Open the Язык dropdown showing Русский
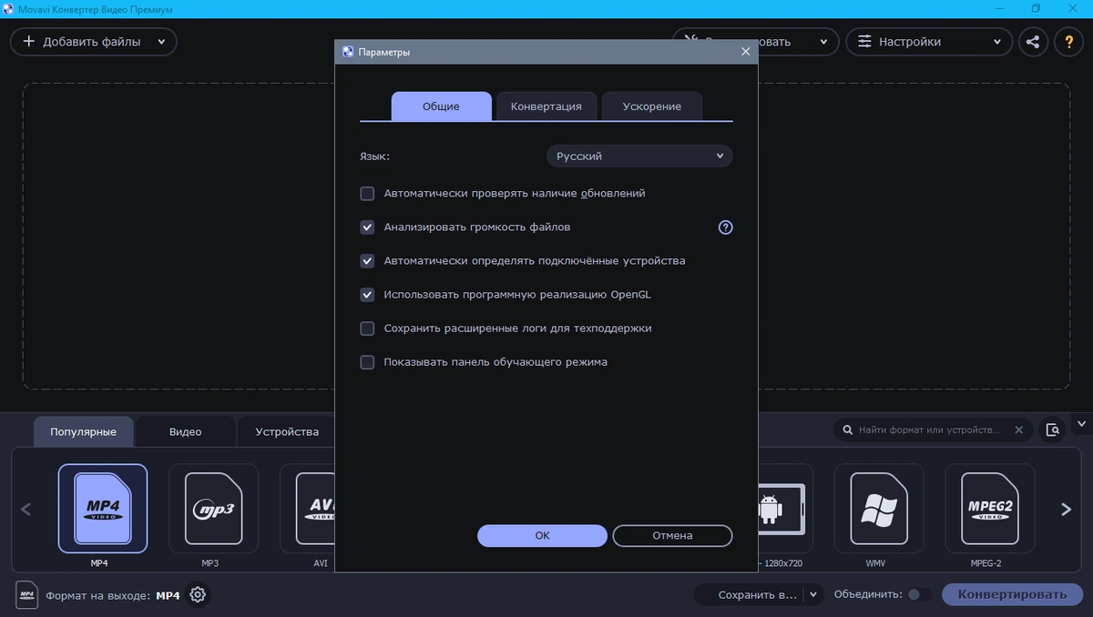This screenshot has height=617, width=1093. click(x=639, y=157)
